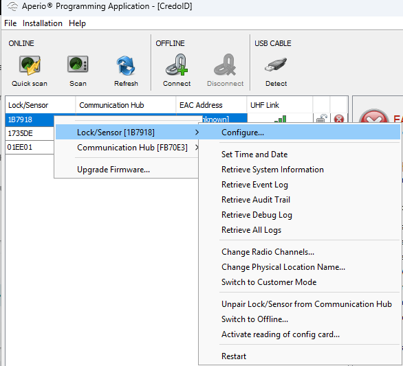Sort by Lock/Sensor column header
The image size is (403, 366).
pyautogui.click(x=41, y=105)
